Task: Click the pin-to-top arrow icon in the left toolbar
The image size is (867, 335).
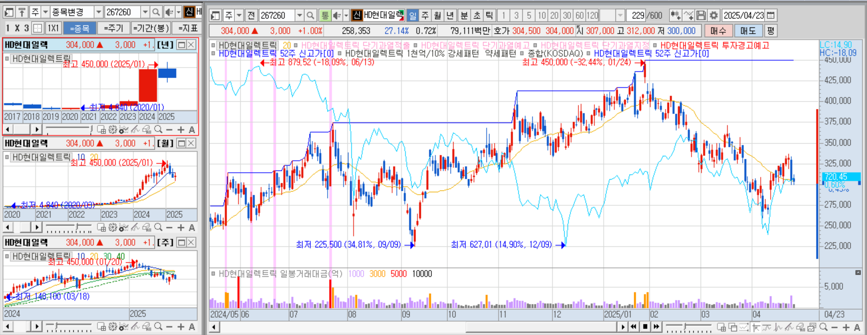Action: coord(22,12)
